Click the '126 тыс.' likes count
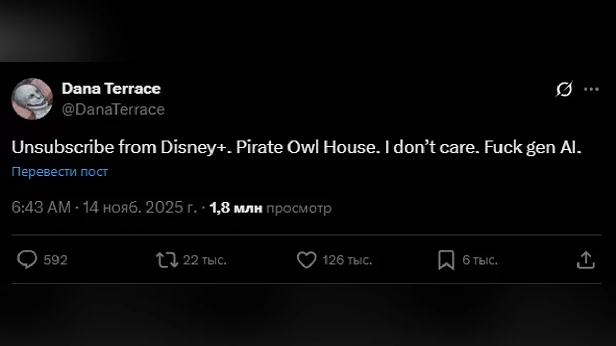The height and width of the screenshot is (346, 616). tap(347, 260)
